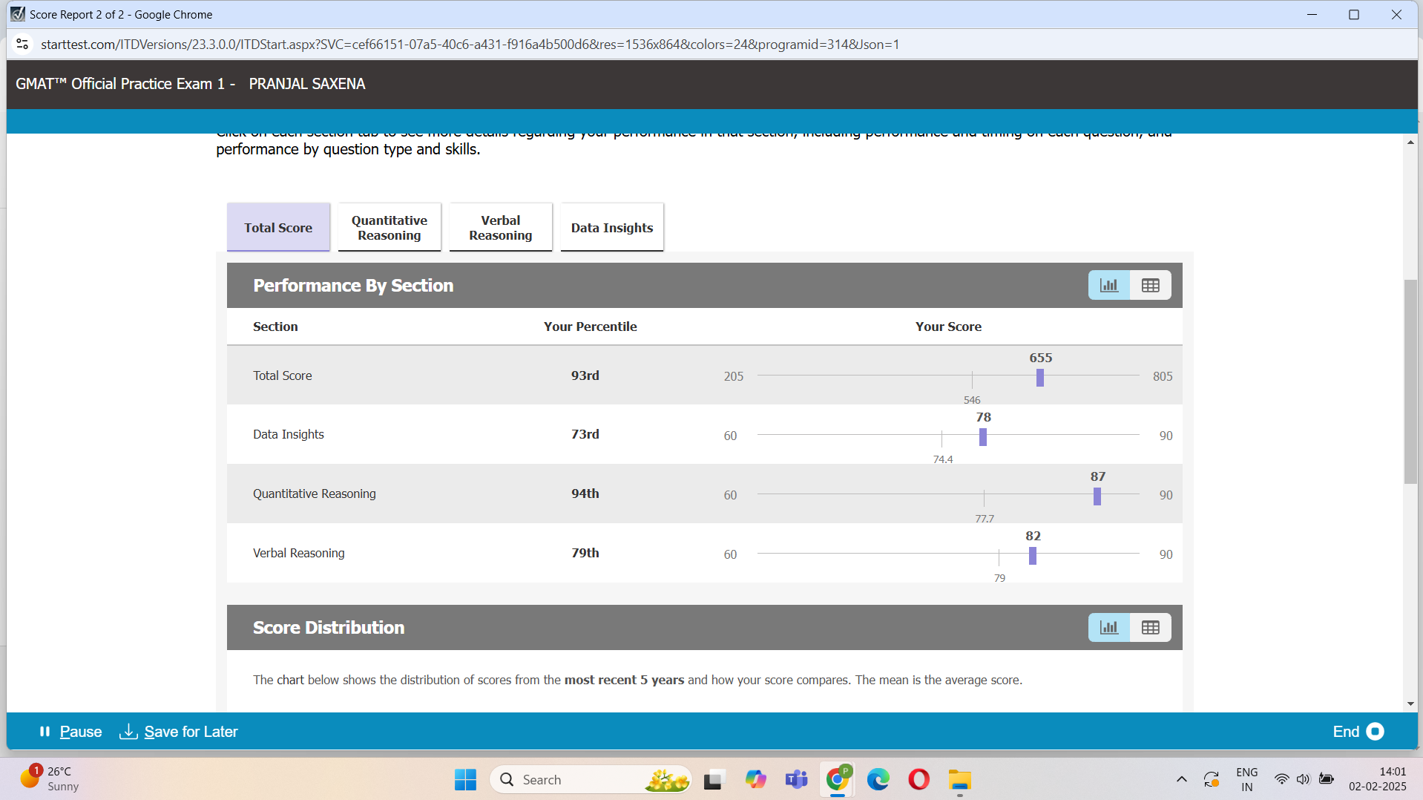Toggle table view for Score Distribution
The image size is (1423, 800).
(x=1150, y=627)
